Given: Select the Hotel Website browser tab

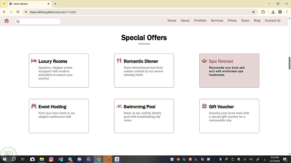Looking at the screenshot, I should (x=30, y=4).
